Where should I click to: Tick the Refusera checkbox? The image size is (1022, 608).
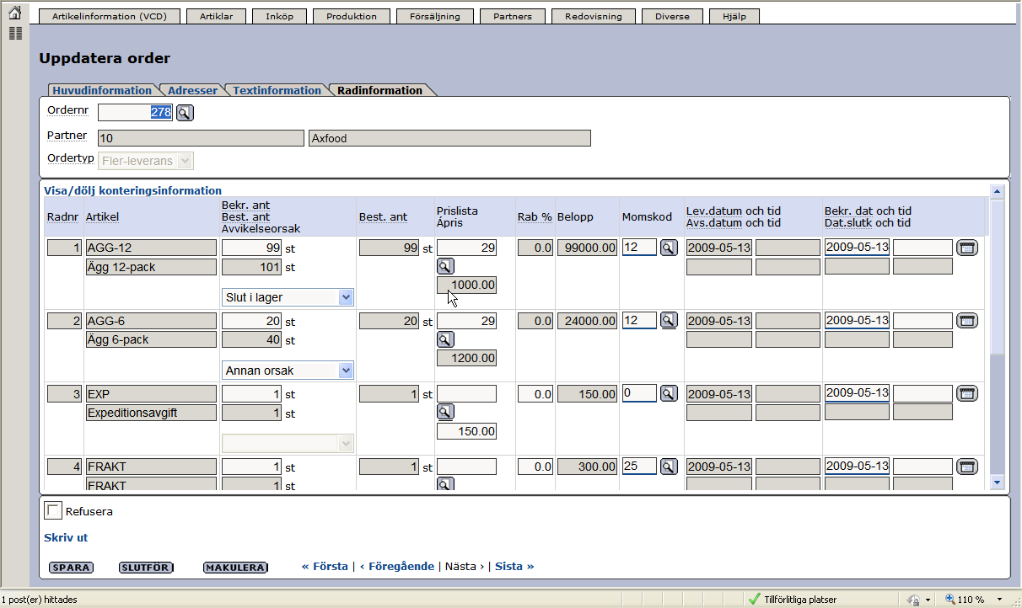pos(53,510)
